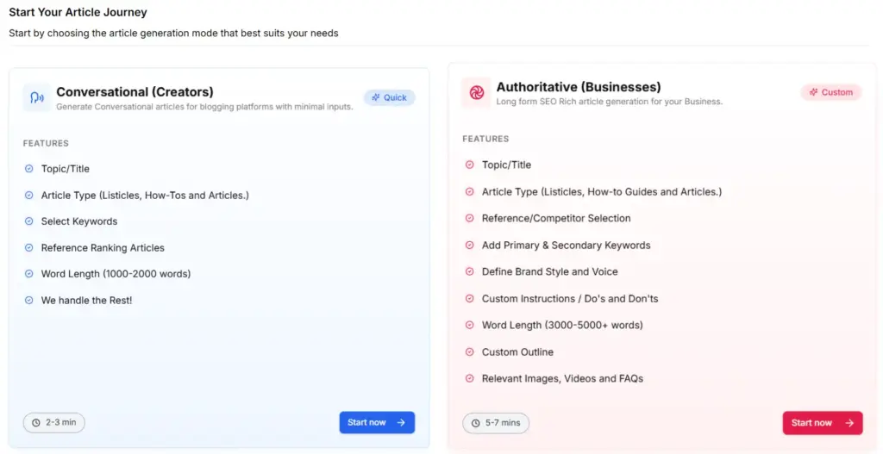Click the Custom badge on Authoritative card
Viewport: 883px width, 454px height.
[x=831, y=92]
